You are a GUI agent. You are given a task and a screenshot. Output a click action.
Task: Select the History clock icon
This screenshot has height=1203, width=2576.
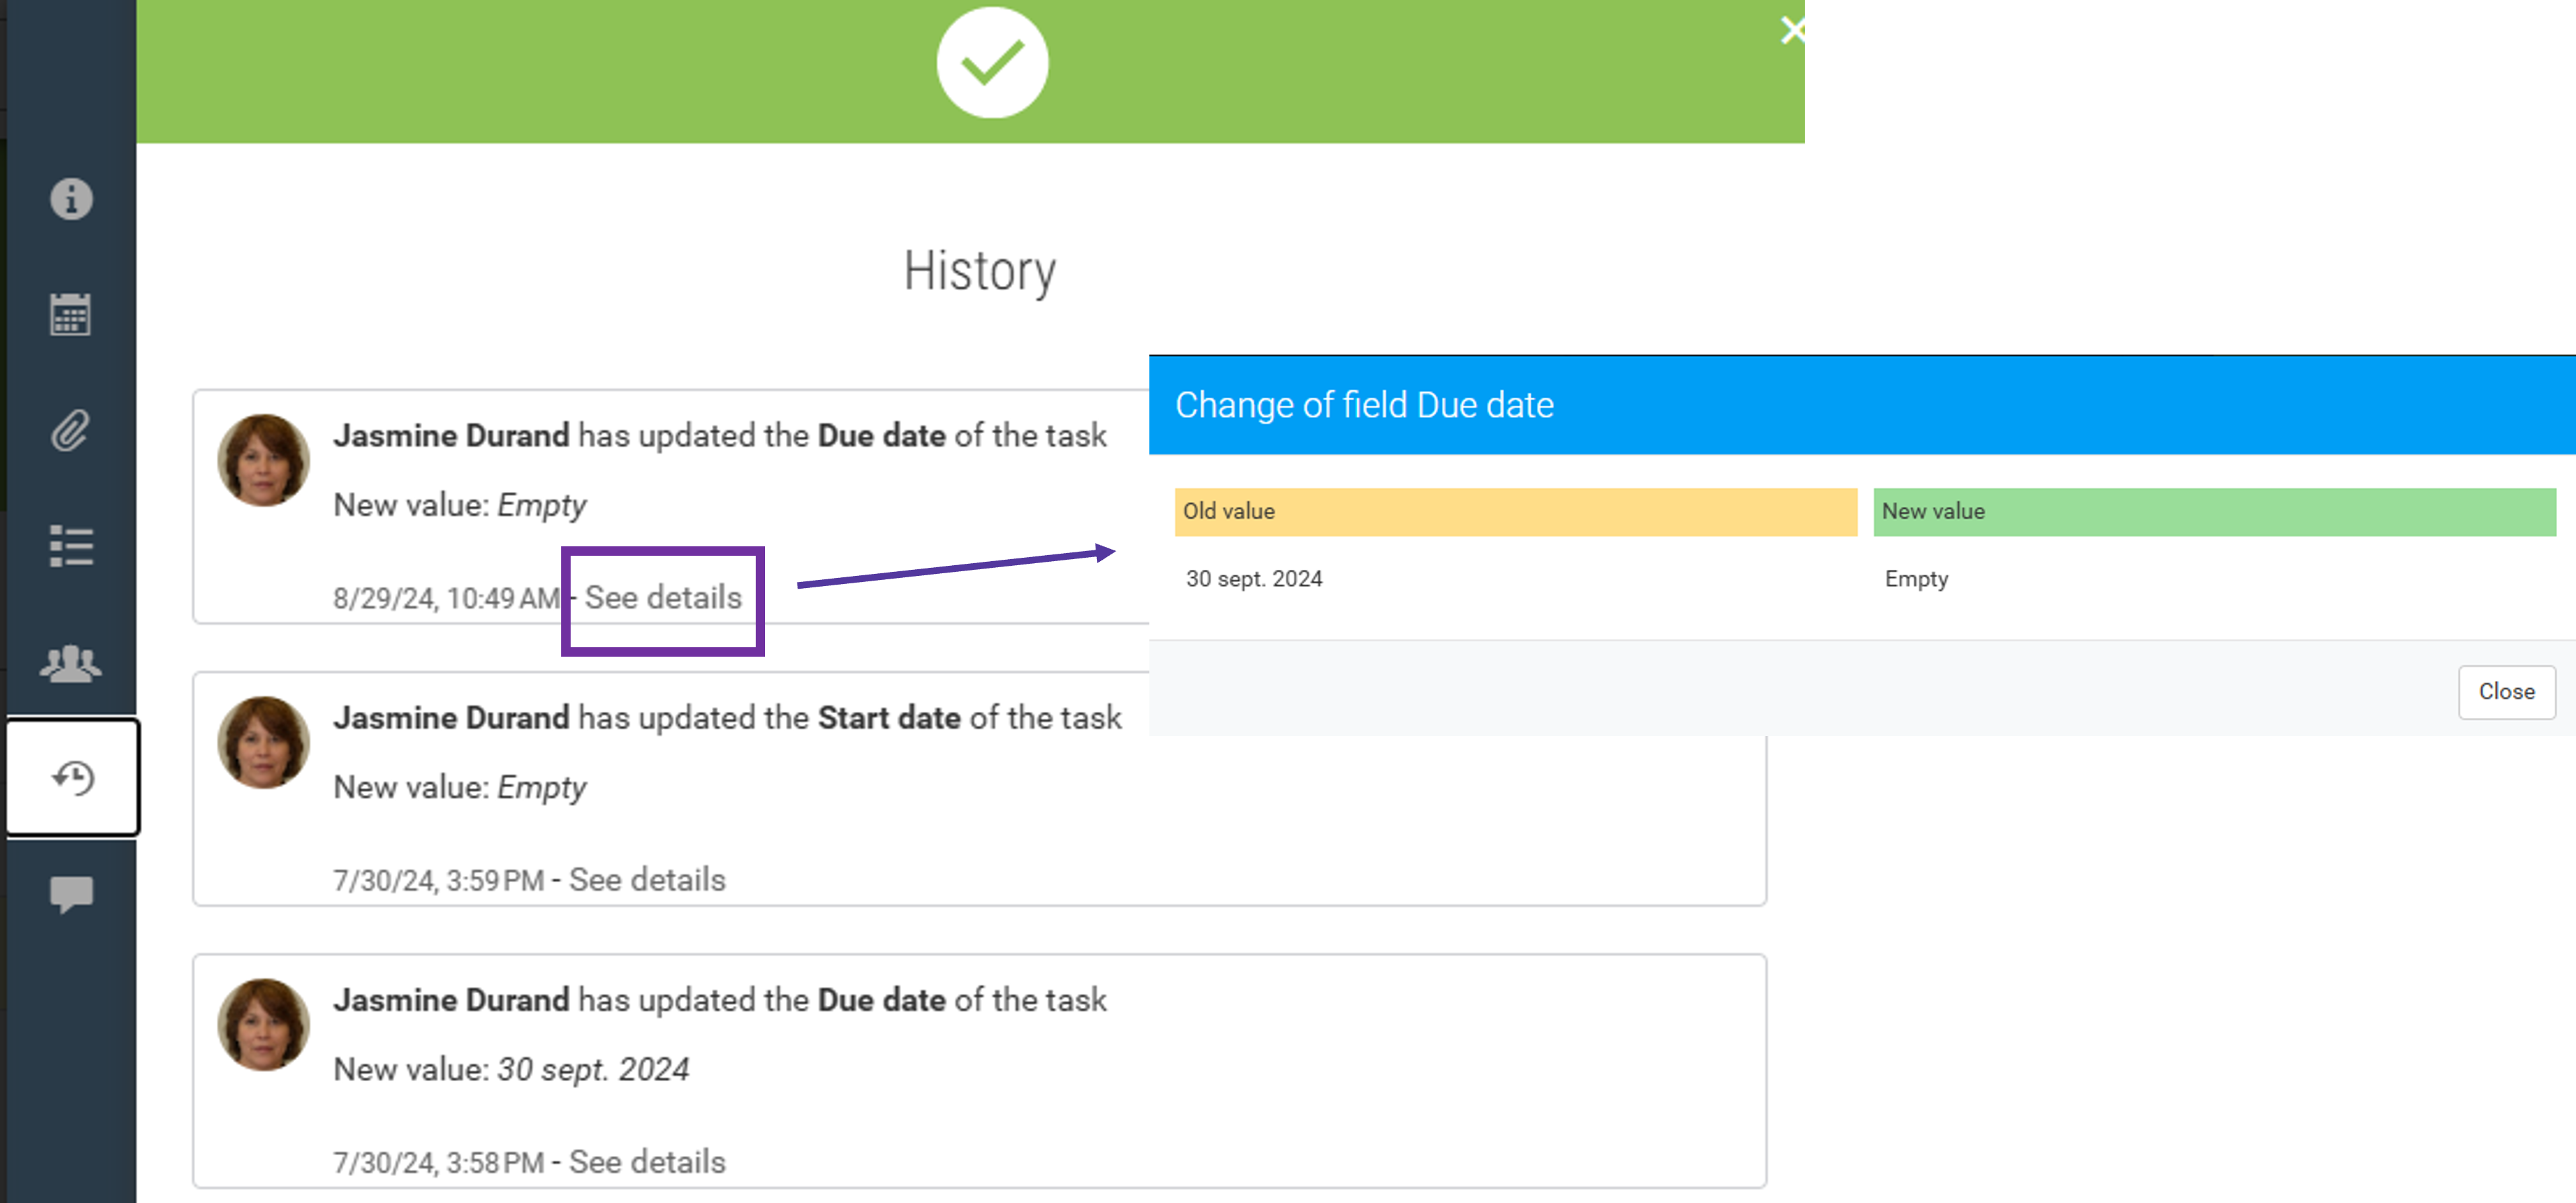tap(73, 777)
